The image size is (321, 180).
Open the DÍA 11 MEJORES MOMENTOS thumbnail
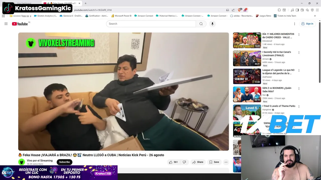tap(247, 40)
